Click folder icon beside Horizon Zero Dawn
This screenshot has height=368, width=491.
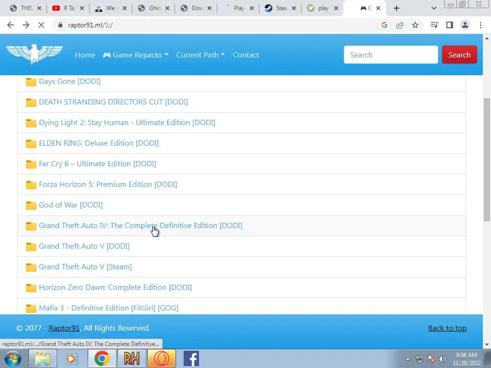(31, 288)
